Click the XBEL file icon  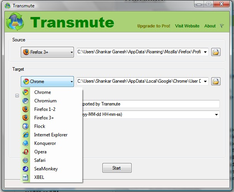(x=25, y=177)
